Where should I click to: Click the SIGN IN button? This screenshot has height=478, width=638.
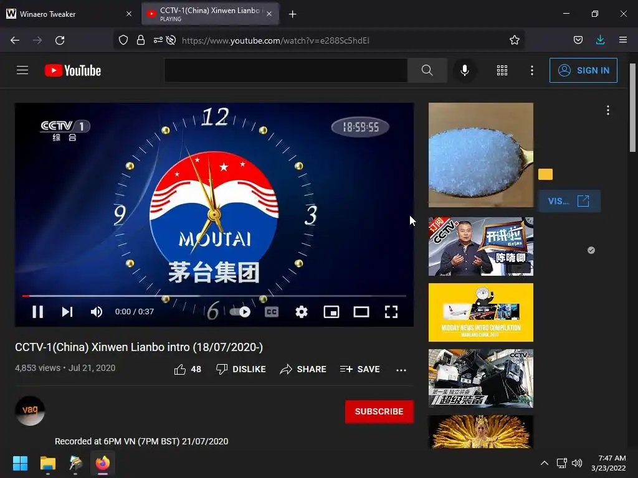click(583, 70)
